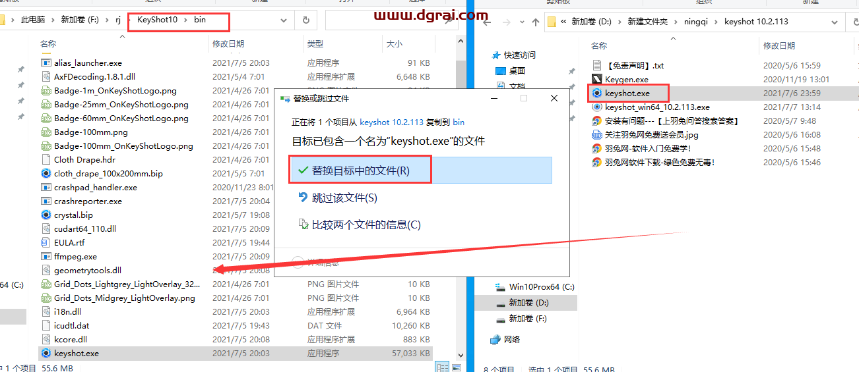Image resolution: width=859 pixels, height=372 pixels.
Task: Select keyshot_win64_10.2.113.exe installer icon
Action: 596,107
